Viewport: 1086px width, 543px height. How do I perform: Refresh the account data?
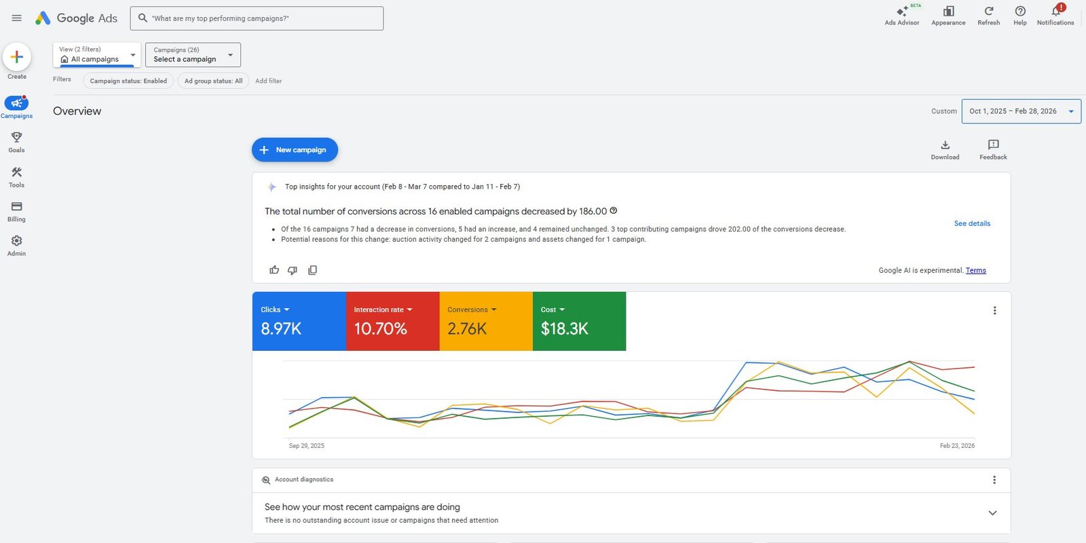pos(988,15)
